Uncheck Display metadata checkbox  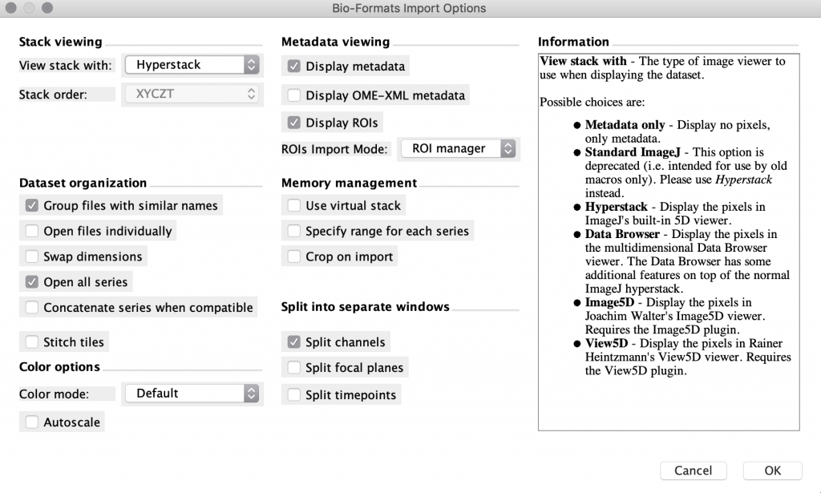pyautogui.click(x=293, y=67)
